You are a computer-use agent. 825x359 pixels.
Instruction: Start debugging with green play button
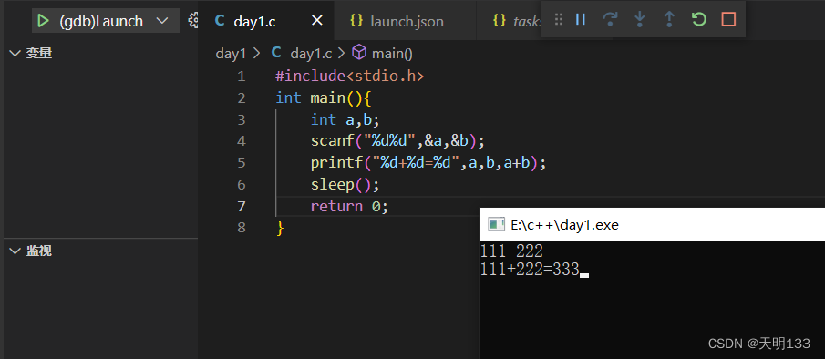(x=44, y=21)
